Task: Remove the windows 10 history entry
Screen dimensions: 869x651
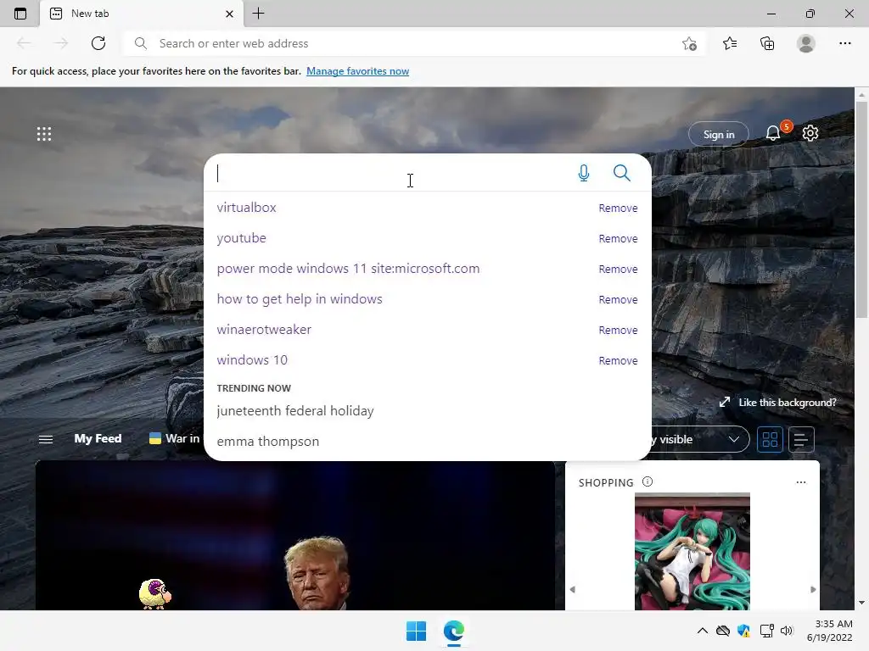Action: (x=618, y=360)
